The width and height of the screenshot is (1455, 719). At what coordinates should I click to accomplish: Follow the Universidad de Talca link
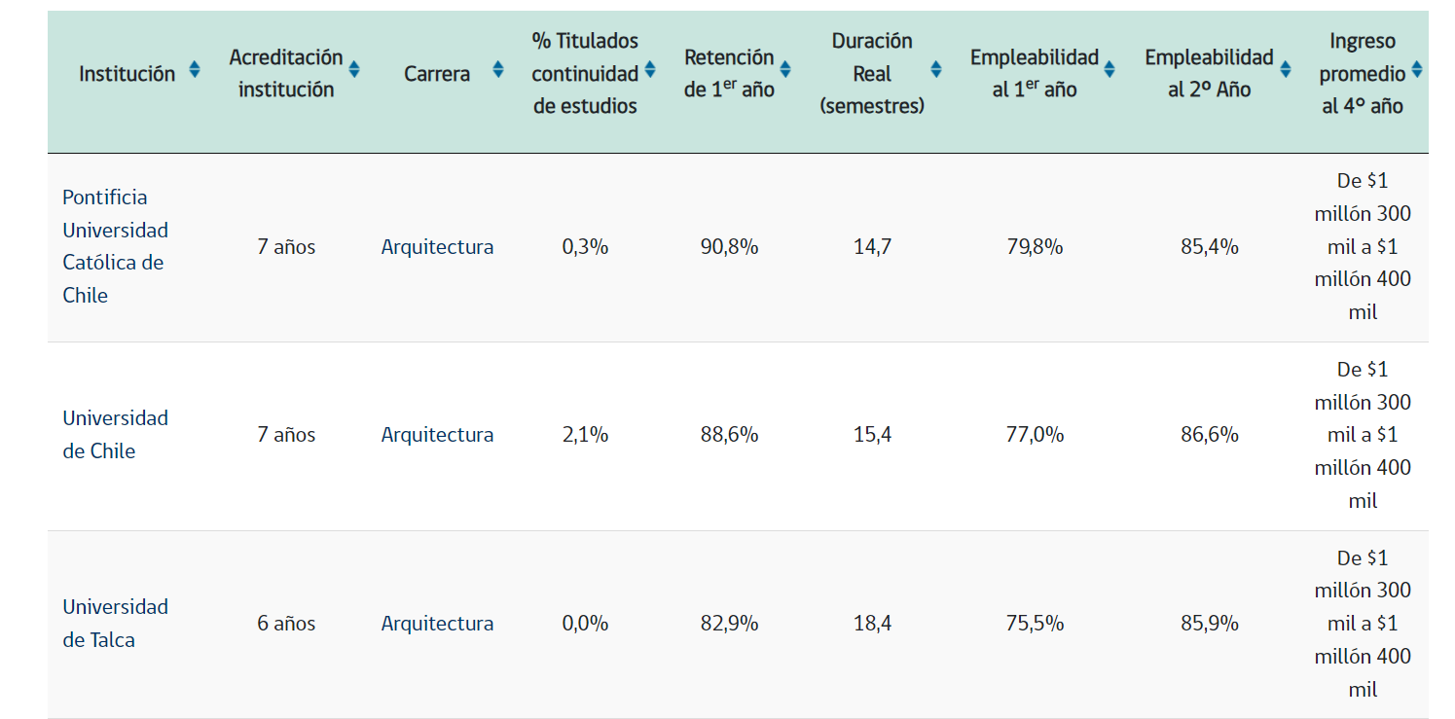pyautogui.click(x=115, y=623)
